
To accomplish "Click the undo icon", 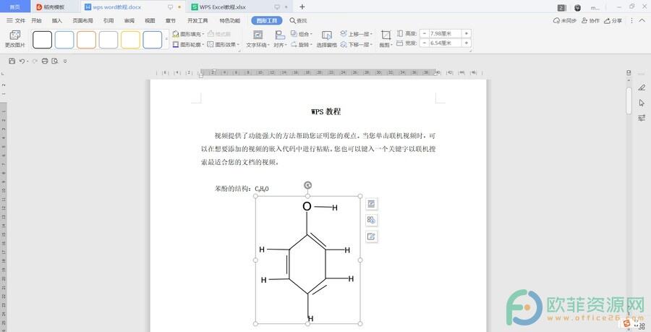I will [22, 61].
